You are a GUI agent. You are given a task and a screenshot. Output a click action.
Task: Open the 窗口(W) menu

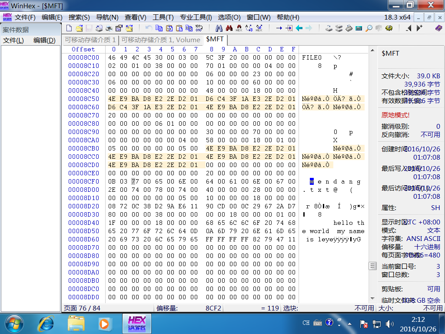pyautogui.click(x=259, y=17)
